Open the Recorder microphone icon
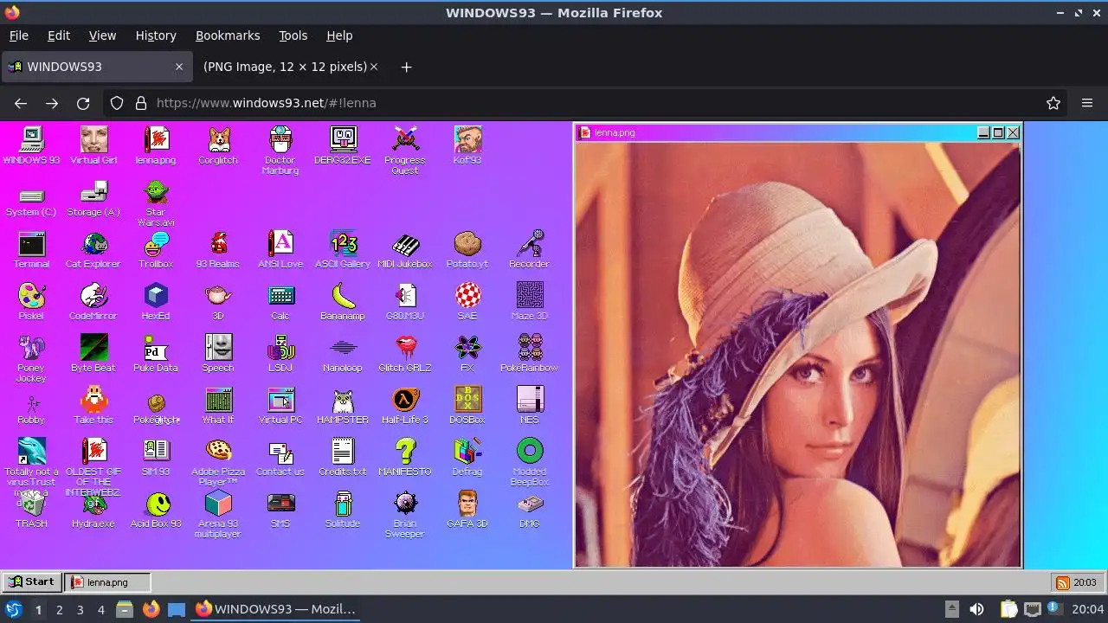The image size is (1108, 623). click(x=530, y=244)
